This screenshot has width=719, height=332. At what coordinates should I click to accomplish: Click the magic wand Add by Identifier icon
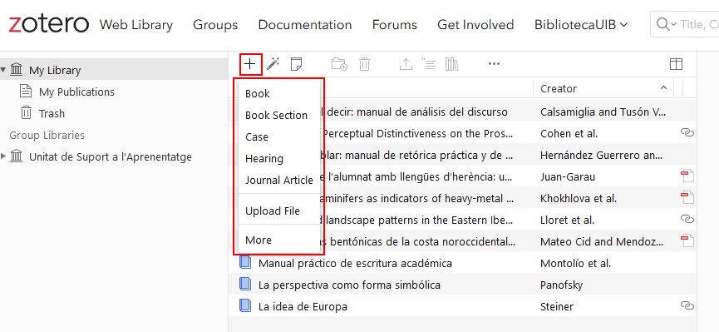click(x=273, y=64)
